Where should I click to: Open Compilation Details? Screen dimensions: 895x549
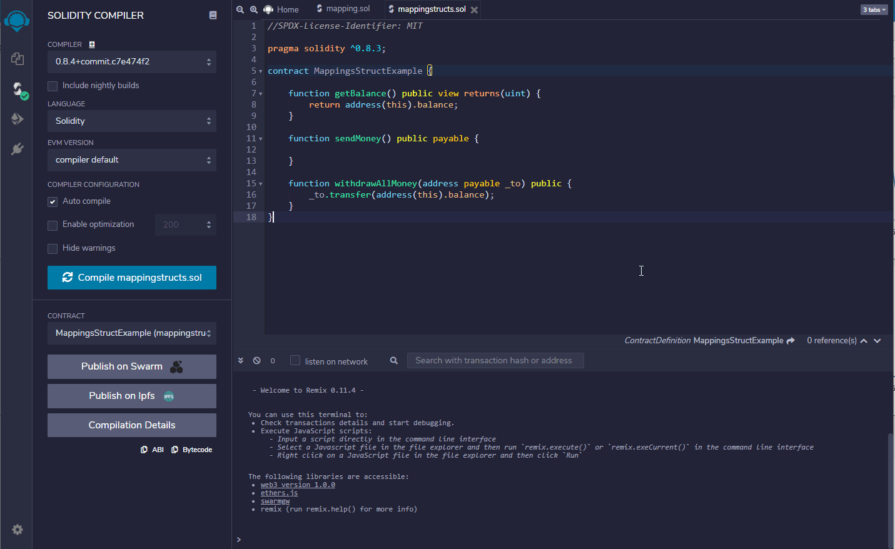(x=132, y=425)
